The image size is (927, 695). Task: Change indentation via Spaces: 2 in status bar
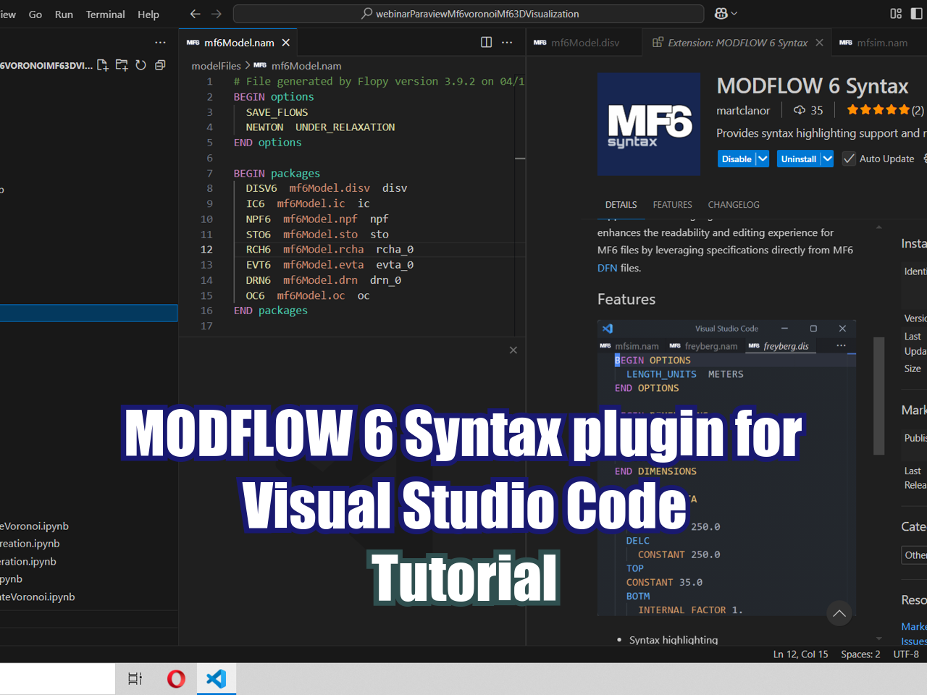(x=860, y=654)
